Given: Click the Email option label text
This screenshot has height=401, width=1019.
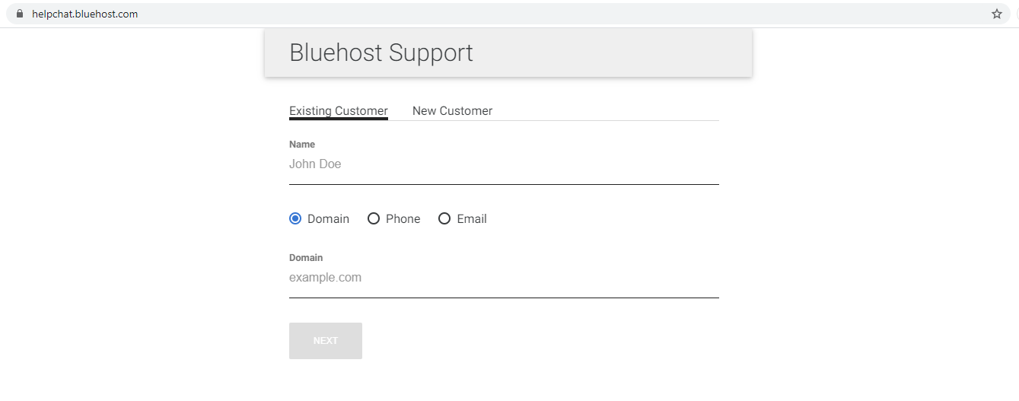Looking at the screenshot, I should [x=472, y=219].
